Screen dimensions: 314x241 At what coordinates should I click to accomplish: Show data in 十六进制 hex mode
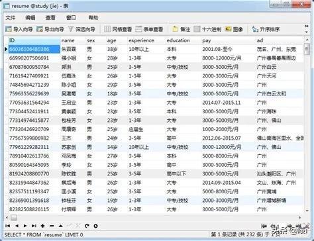click(x=207, y=29)
